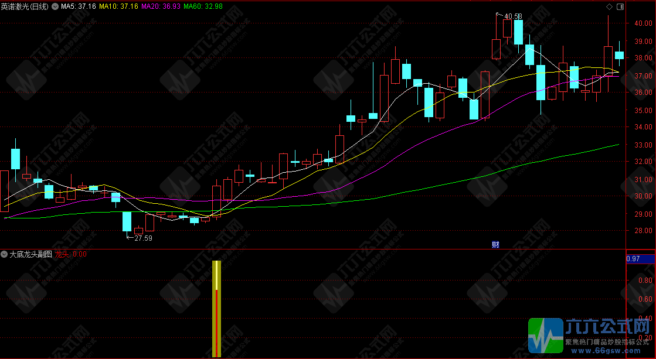Select the yellow MA10: 37.16 label
Viewport: 656px width, 359px height.
118,6
